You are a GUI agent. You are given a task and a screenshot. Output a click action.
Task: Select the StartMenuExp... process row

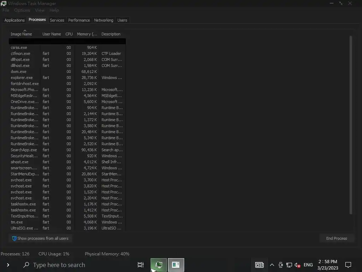point(67,174)
